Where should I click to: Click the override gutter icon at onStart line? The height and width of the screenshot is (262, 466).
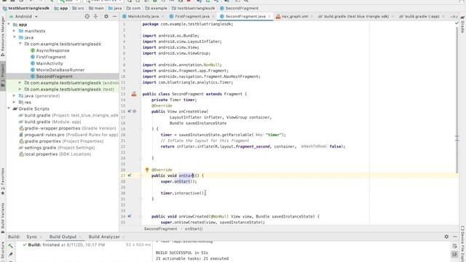coord(130,175)
